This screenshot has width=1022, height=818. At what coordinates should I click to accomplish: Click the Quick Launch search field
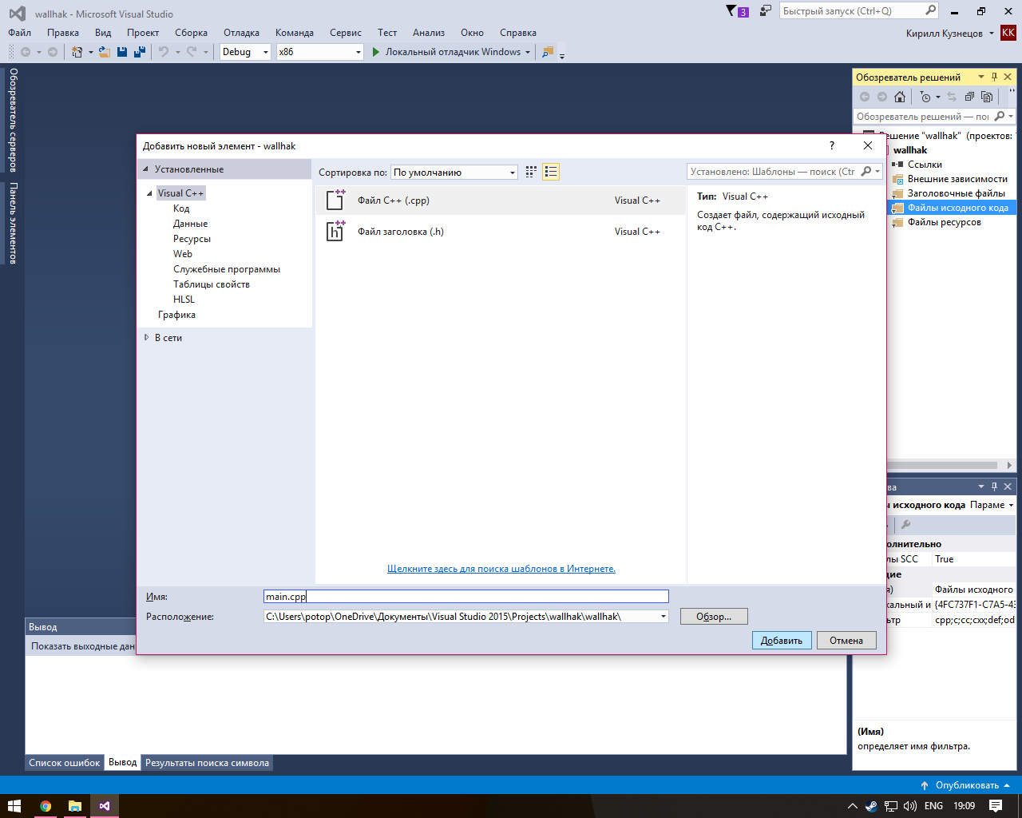click(859, 11)
